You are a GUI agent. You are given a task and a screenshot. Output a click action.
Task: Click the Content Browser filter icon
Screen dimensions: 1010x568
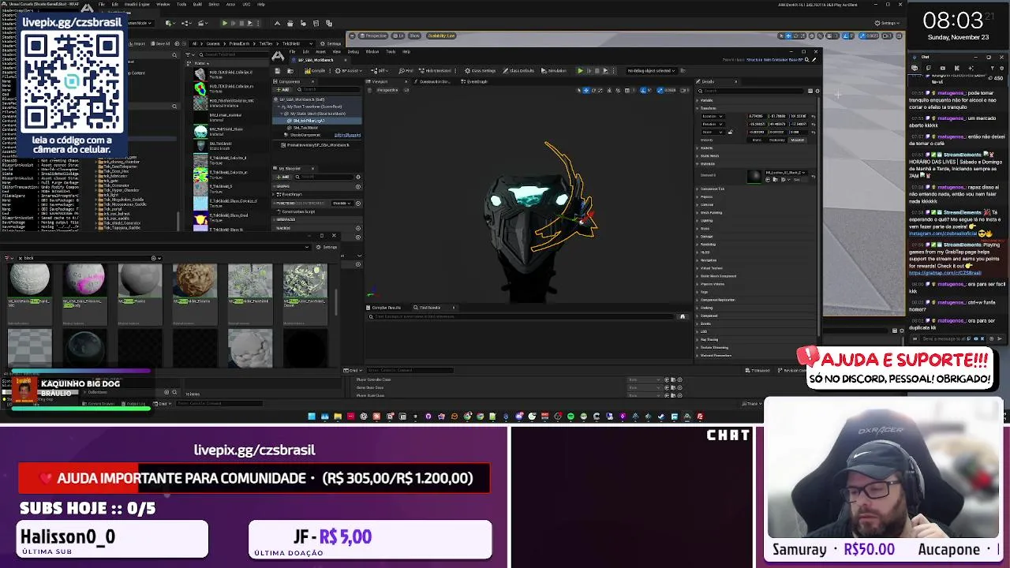pos(7,258)
